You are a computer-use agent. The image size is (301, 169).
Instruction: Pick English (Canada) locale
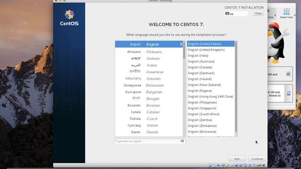pyautogui.click(x=211, y=67)
